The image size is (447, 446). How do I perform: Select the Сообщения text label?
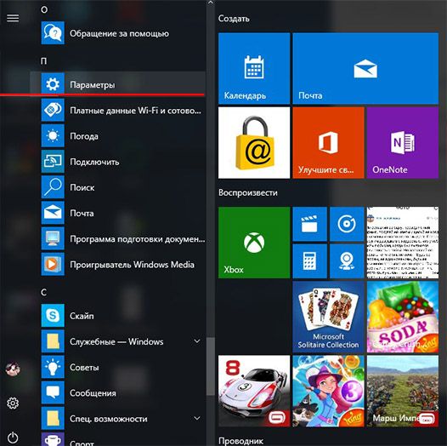tap(93, 393)
